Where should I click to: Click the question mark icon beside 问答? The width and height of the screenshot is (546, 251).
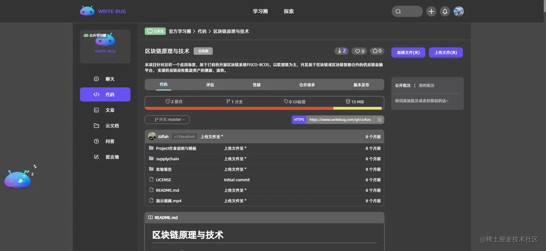click(x=96, y=142)
